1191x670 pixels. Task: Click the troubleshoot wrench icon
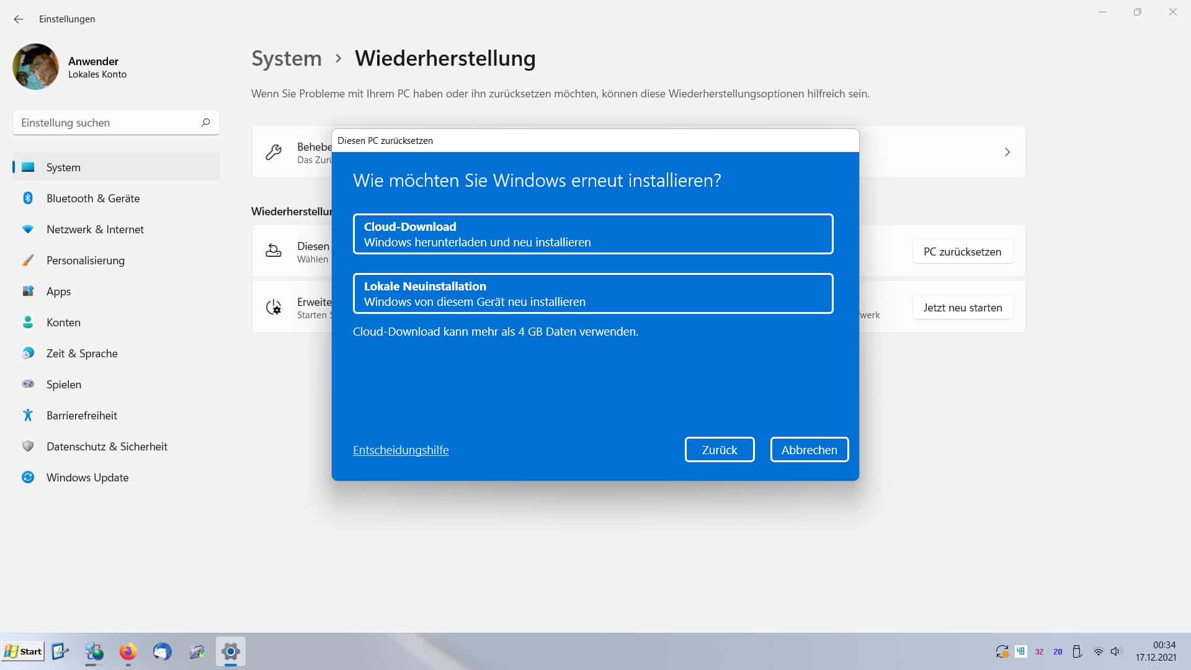pyautogui.click(x=274, y=152)
